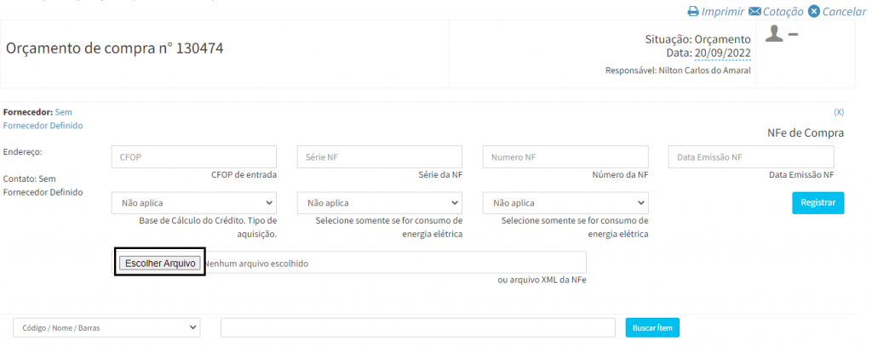Expand the Não aplica dropdown below Série NF

[380, 203]
